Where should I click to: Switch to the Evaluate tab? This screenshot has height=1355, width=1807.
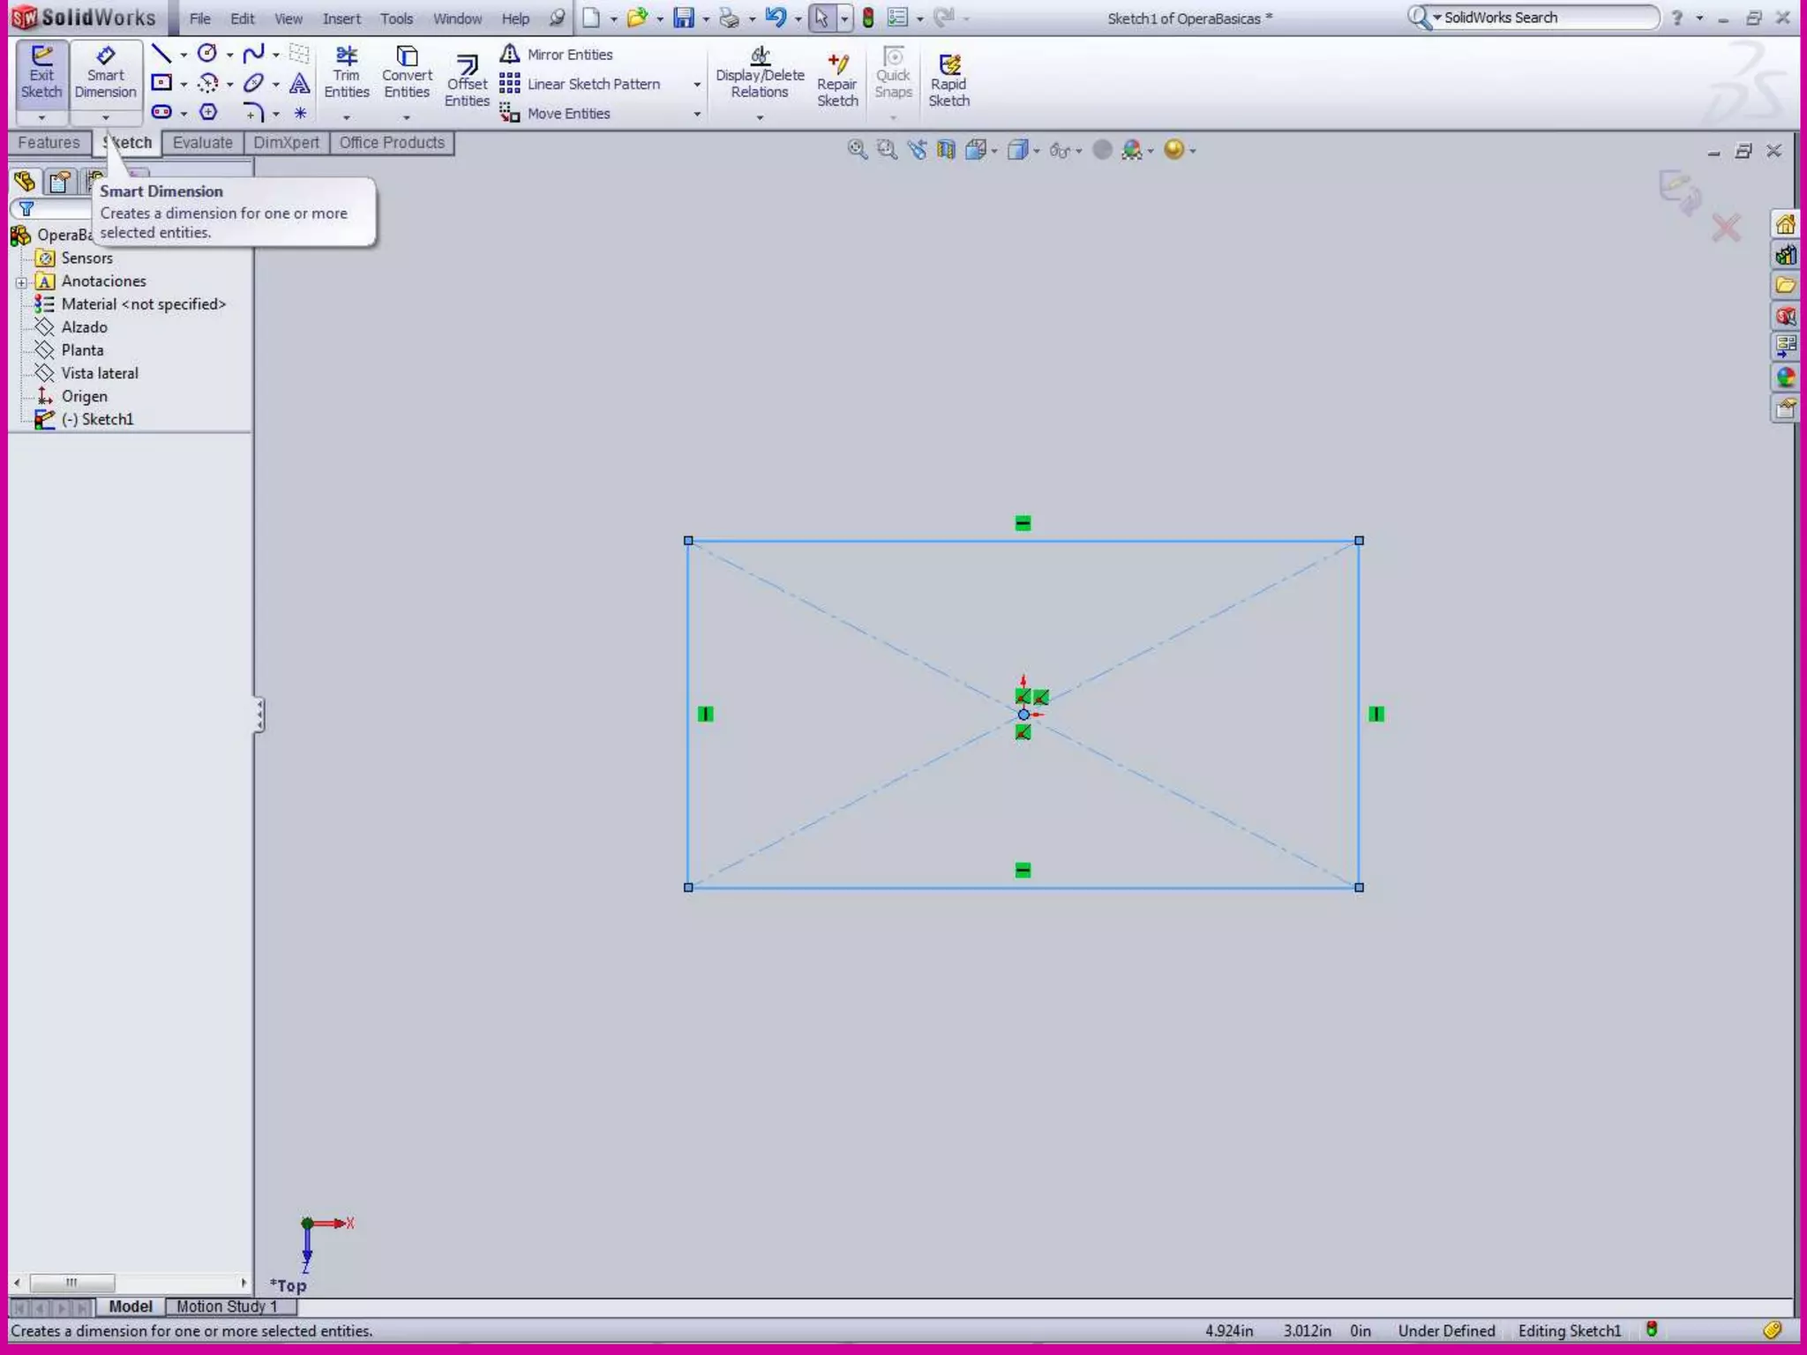pos(202,143)
